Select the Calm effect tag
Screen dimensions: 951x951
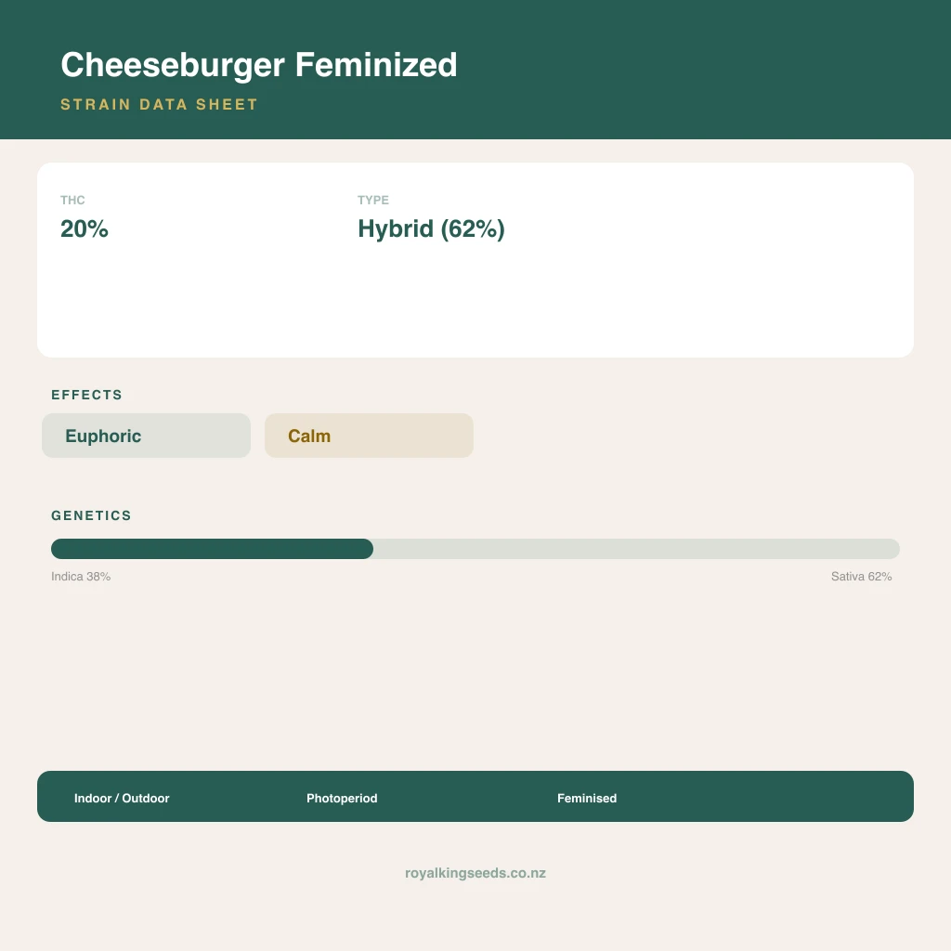click(369, 436)
